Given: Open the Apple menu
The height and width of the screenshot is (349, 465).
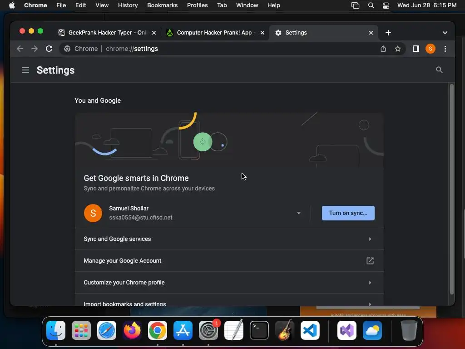Looking at the screenshot, I should 12,5.
